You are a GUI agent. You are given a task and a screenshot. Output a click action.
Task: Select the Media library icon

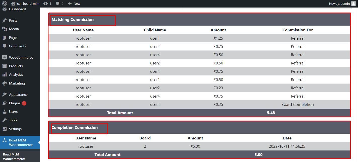[x=5, y=29]
